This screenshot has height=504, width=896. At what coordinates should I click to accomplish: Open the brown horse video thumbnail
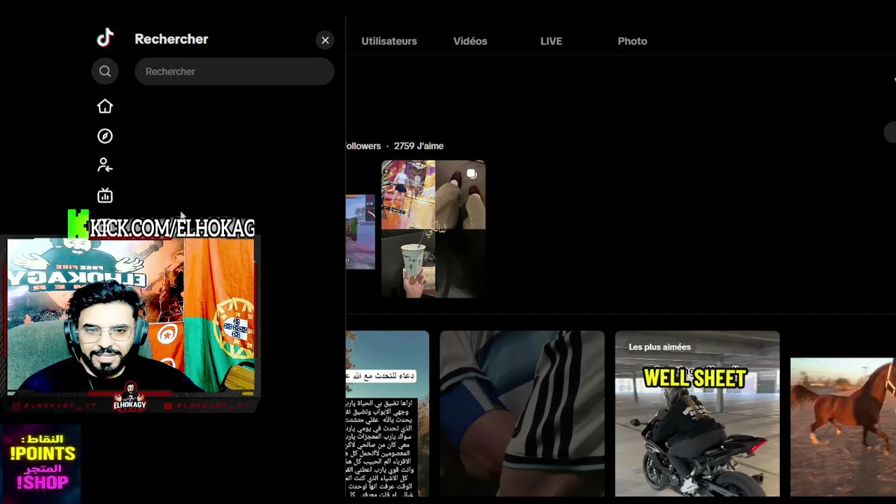point(843,427)
